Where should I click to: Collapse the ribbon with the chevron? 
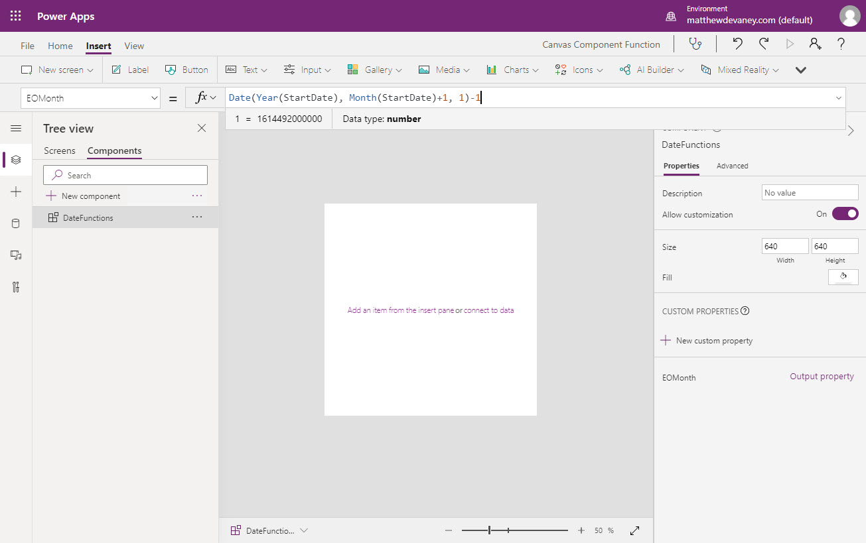[x=800, y=69]
